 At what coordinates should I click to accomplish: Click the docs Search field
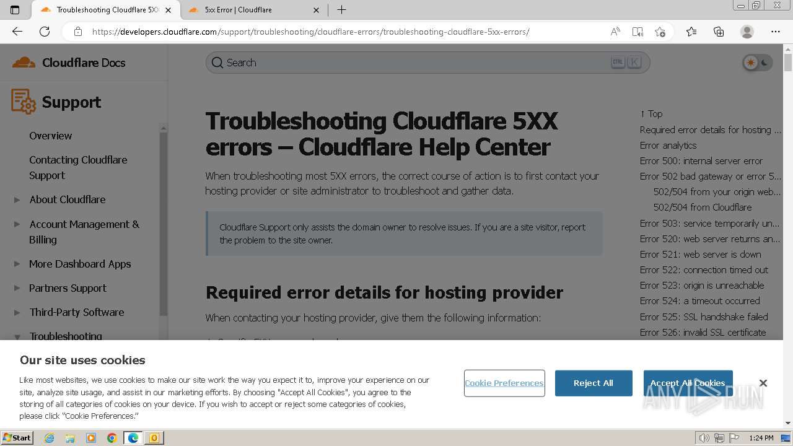(427, 63)
